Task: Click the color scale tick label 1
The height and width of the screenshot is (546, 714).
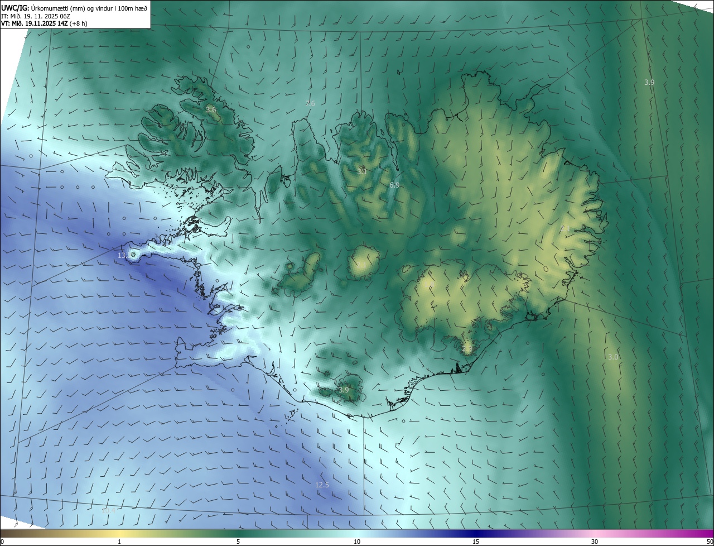Action: click(x=119, y=542)
